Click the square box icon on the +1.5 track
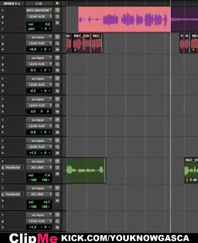The height and width of the screenshot is (243, 198). 57,215
